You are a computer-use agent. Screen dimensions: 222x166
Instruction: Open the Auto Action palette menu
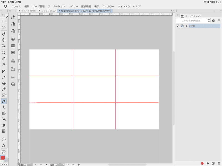click(178, 15)
